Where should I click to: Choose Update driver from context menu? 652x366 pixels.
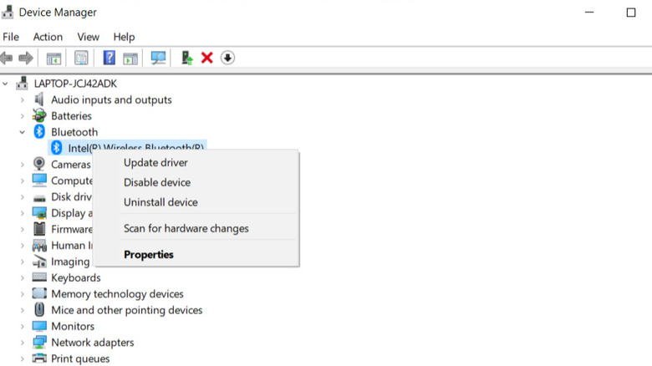(x=155, y=163)
